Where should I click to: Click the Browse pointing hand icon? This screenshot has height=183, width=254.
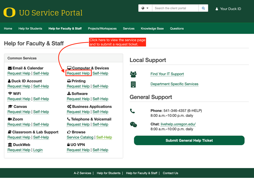point(69,132)
